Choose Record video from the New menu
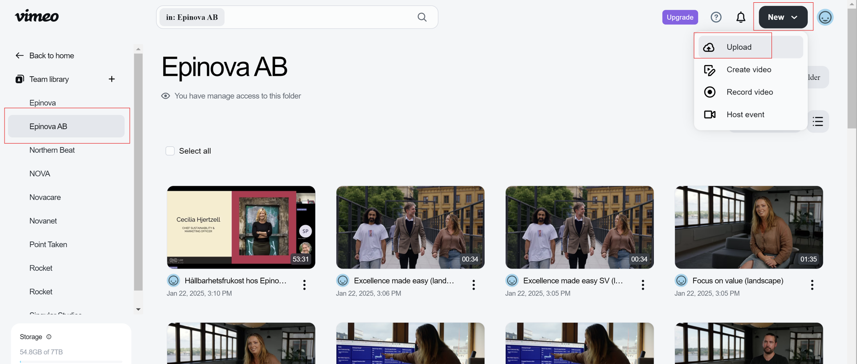The height and width of the screenshot is (364, 857). (750, 92)
